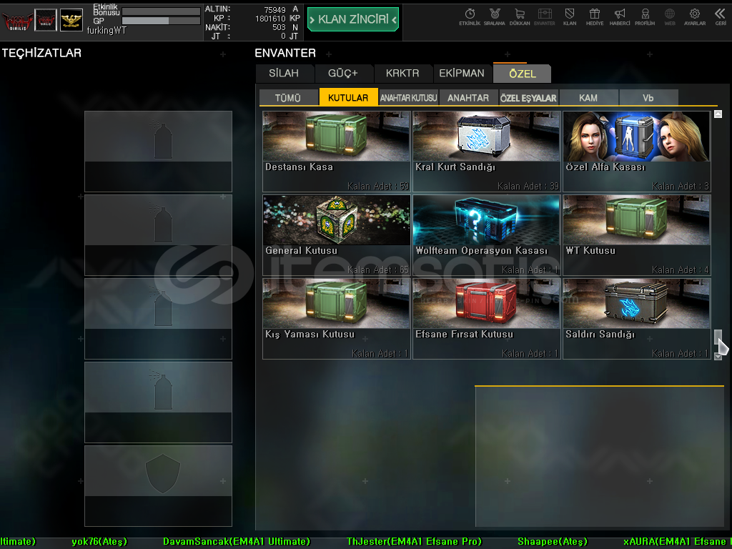The width and height of the screenshot is (732, 549).
Task: Select the ANAHTAR sub-tab
Action: click(468, 97)
